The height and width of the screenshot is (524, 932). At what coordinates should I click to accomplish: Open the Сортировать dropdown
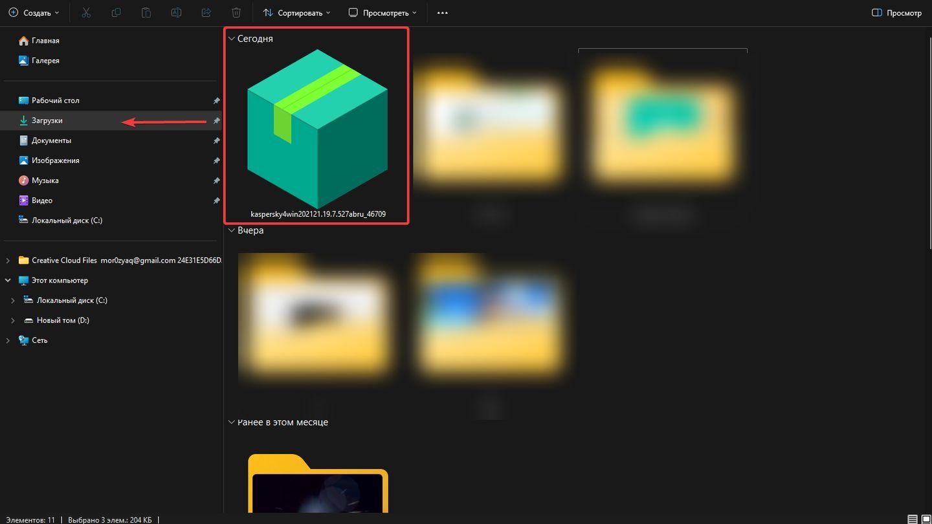(x=296, y=13)
